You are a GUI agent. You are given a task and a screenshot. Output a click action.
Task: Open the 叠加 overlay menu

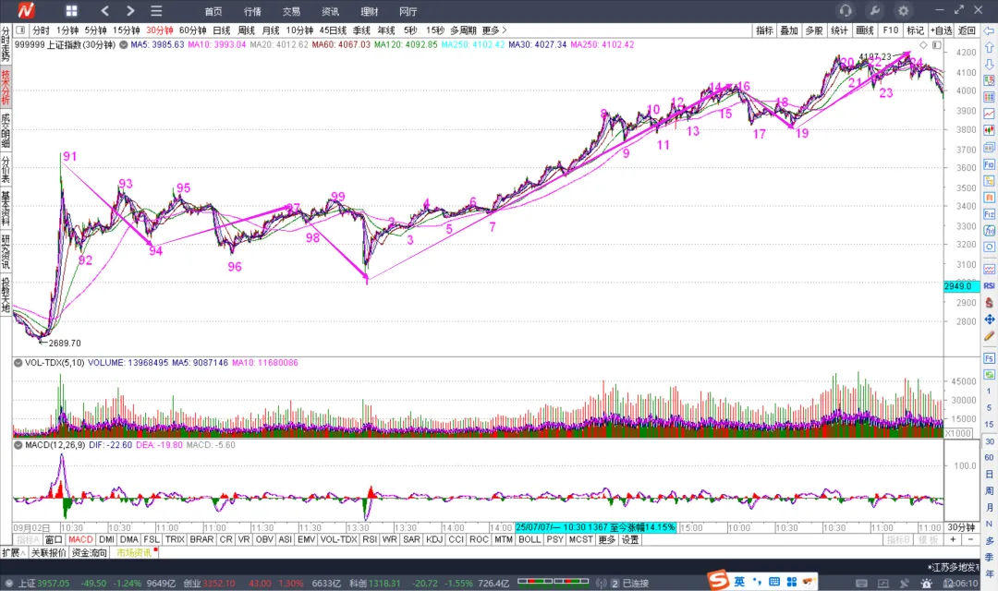pyautogui.click(x=789, y=30)
